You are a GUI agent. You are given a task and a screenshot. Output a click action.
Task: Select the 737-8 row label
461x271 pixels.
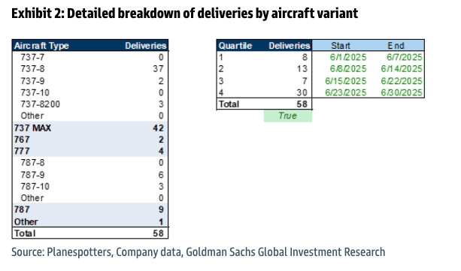click(32, 69)
